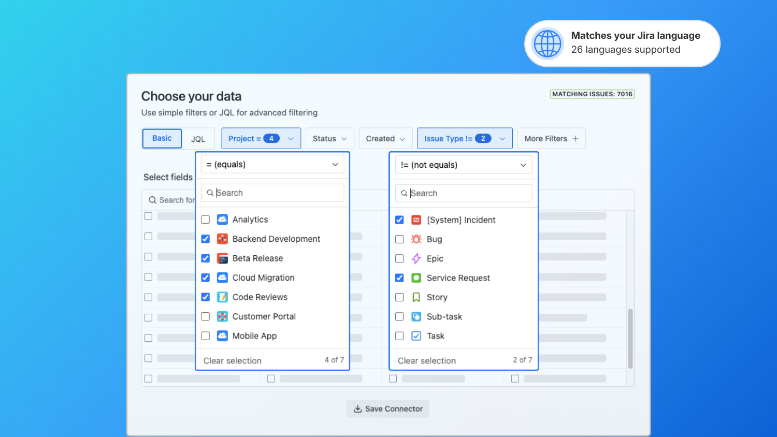Expand the Status filter dropdown
This screenshot has height=437, width=777.
coord(329,139)
